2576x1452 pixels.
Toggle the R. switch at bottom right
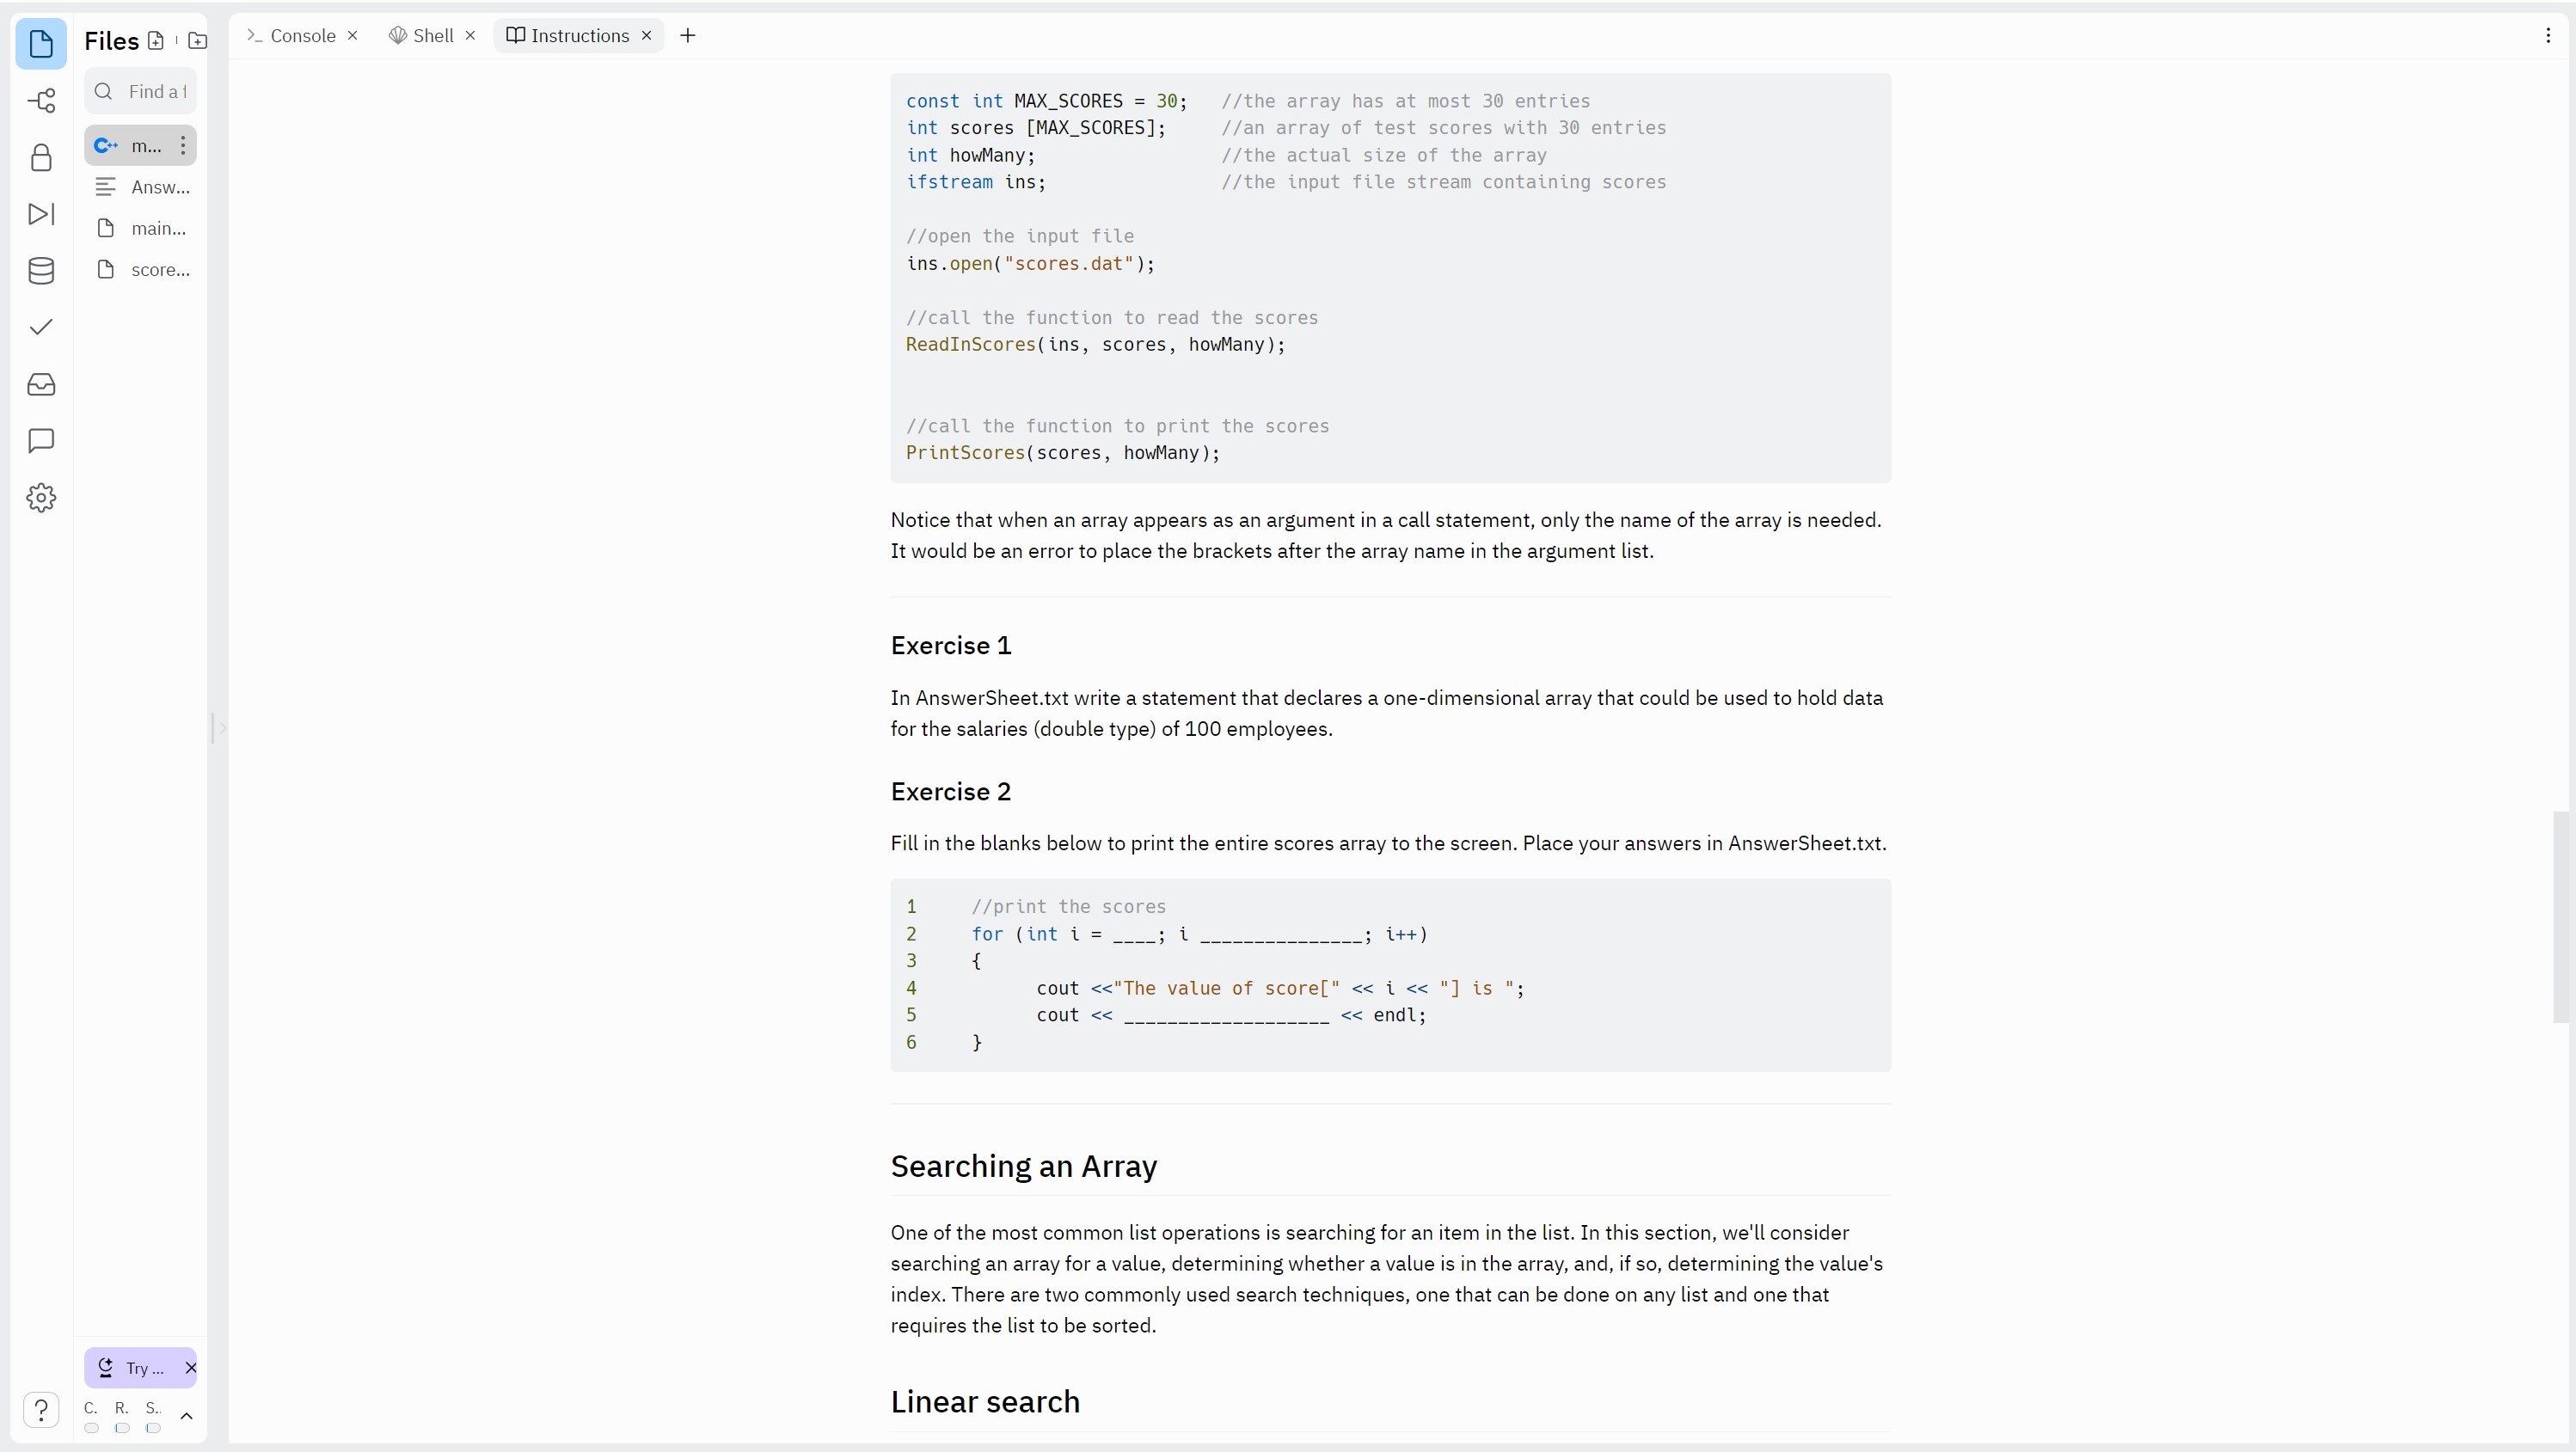pyautogui.click(x=122, y=1428)
